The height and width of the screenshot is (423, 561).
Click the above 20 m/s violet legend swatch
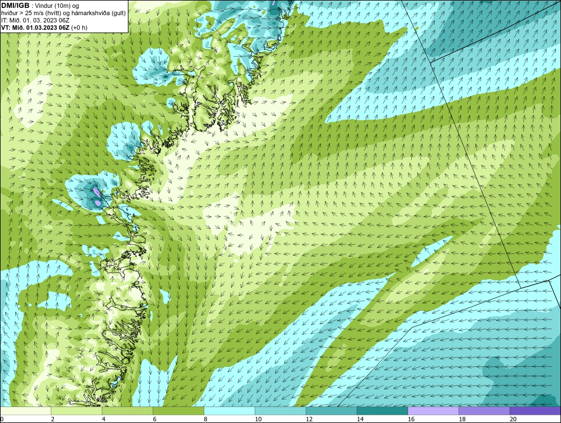pos(535,411)
